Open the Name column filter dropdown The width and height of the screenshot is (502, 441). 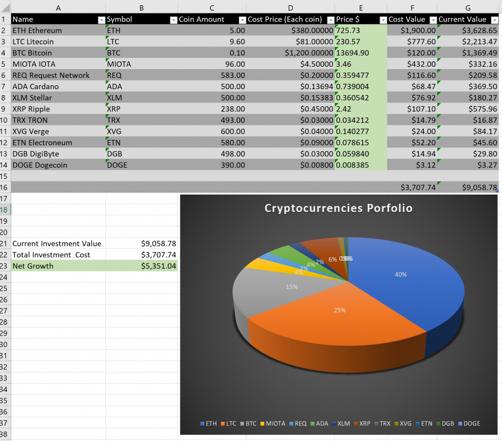coord(101,20)
